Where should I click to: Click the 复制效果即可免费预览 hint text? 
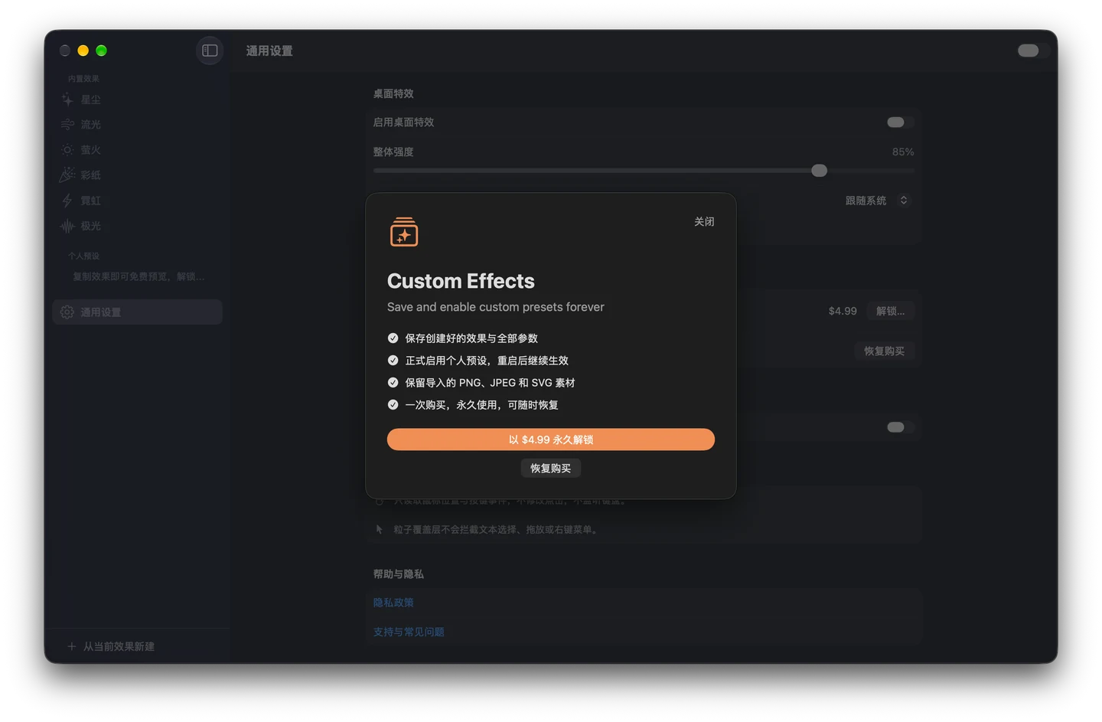click(x=139, y=276)
